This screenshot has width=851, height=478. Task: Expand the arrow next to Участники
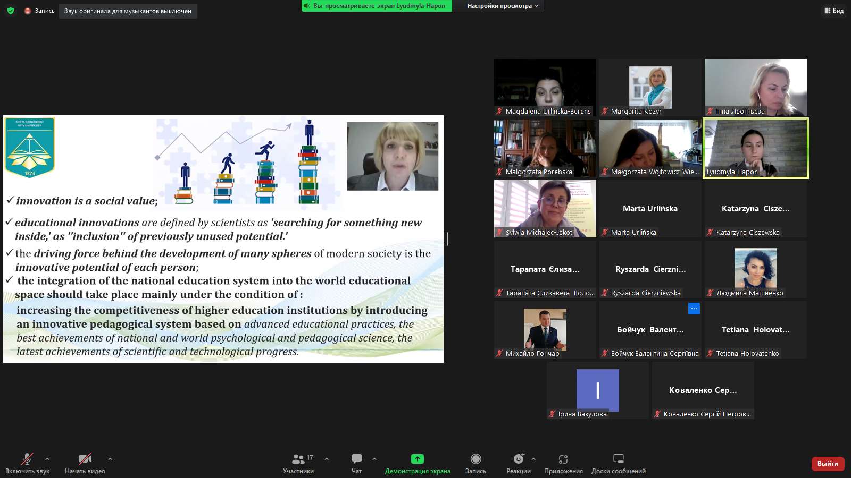pos(327,459)
